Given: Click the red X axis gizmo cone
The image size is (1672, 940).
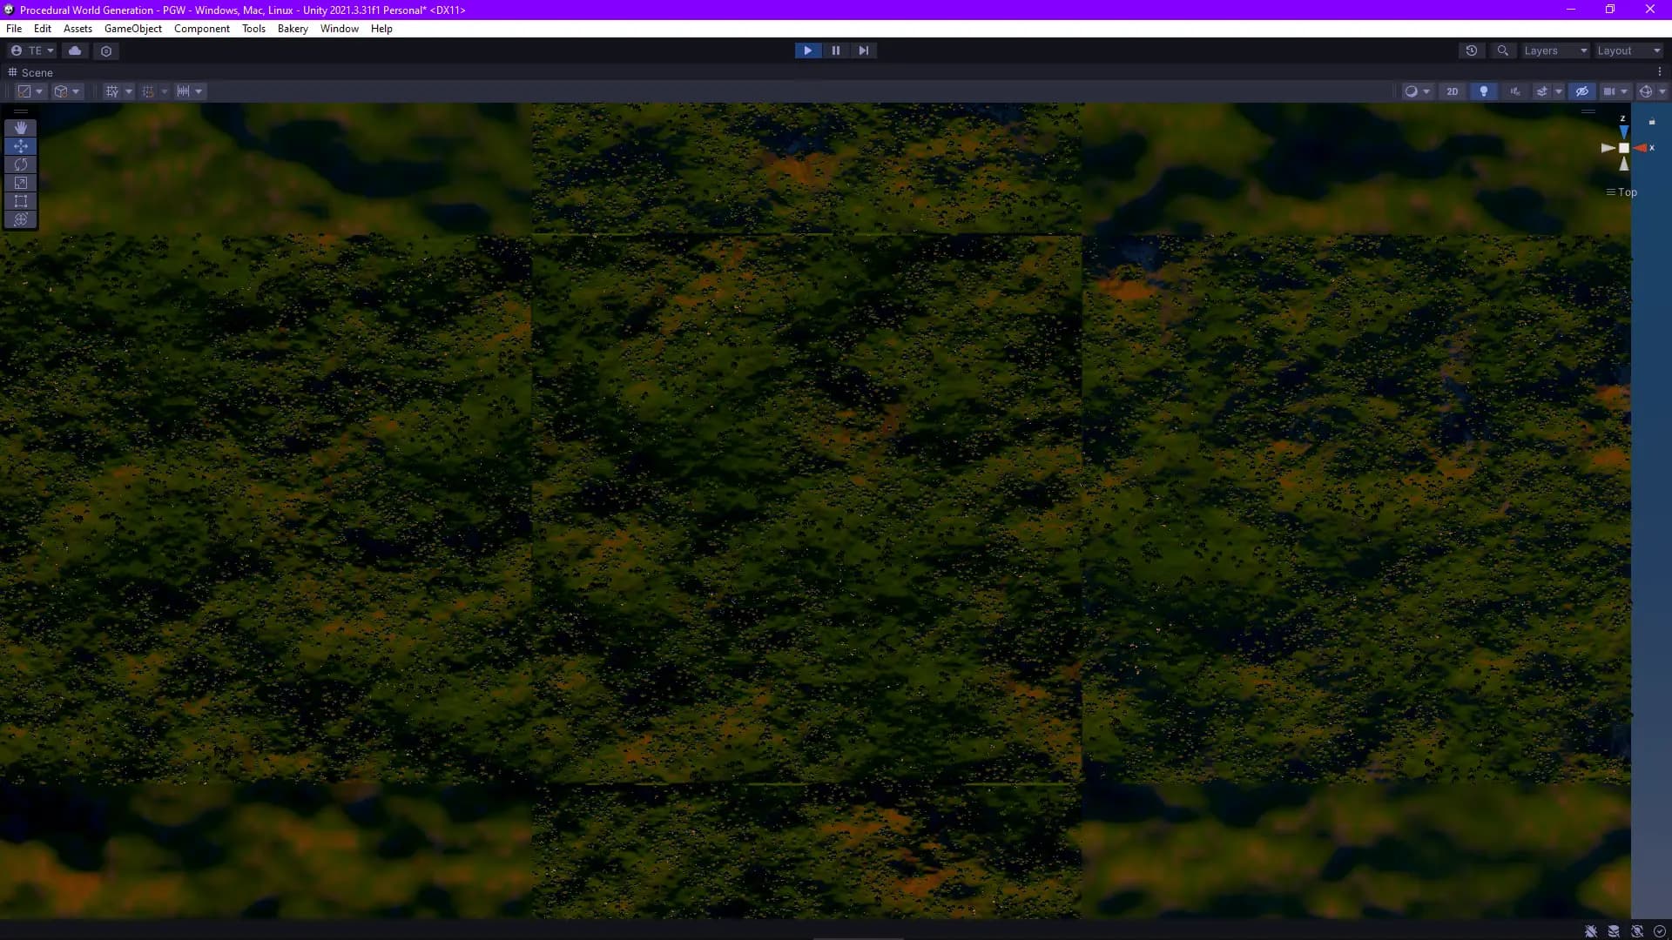Looking at the screenshot, I should pos(1640,148).
